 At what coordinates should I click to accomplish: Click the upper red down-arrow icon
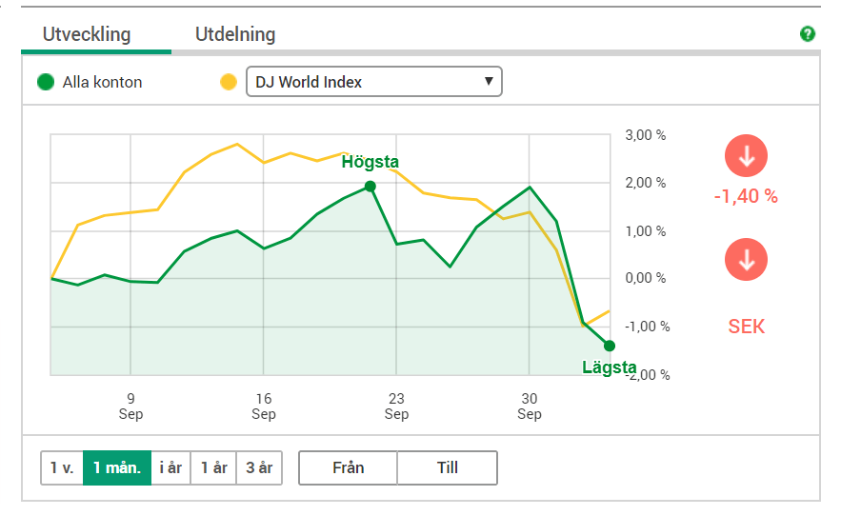point(746,156)
